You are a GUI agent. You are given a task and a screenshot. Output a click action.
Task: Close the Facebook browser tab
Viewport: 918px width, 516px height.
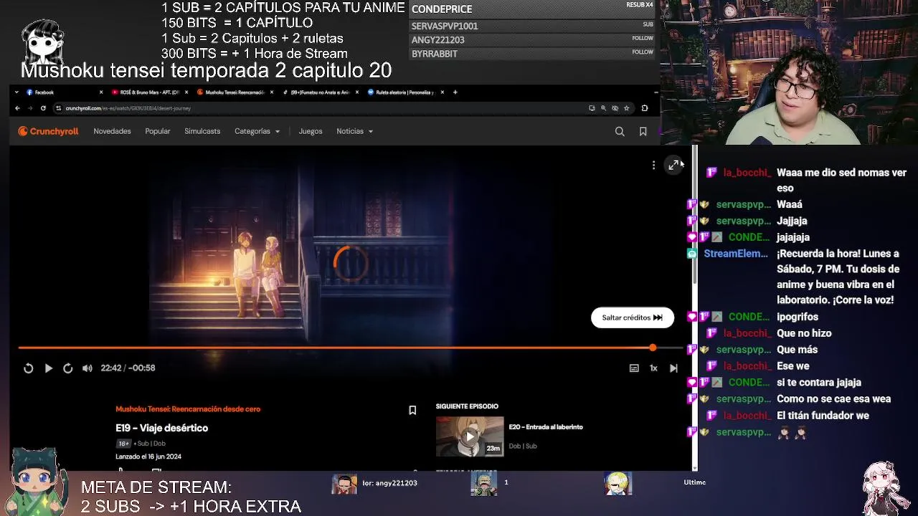point(101,92)
